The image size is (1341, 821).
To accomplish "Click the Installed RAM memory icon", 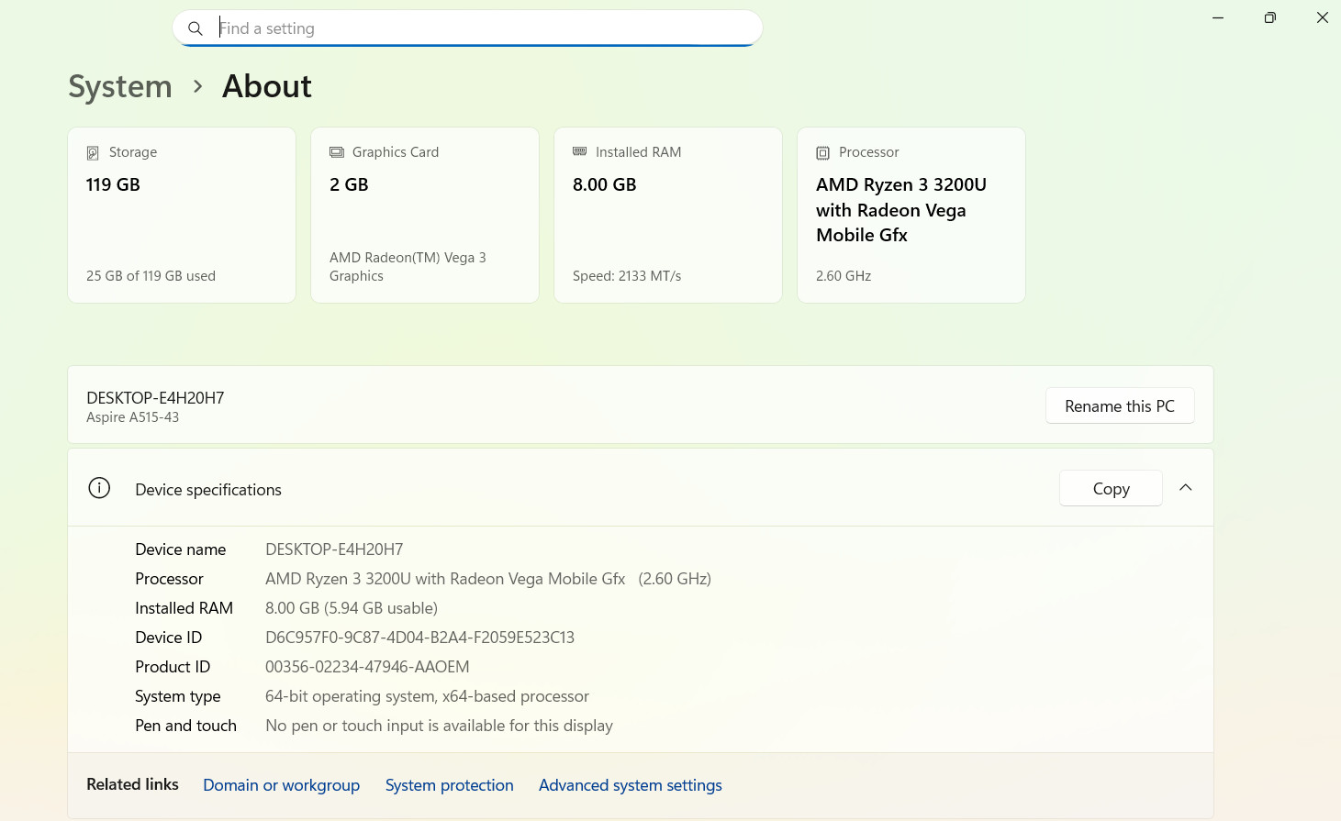I will [x=580, y=151].
